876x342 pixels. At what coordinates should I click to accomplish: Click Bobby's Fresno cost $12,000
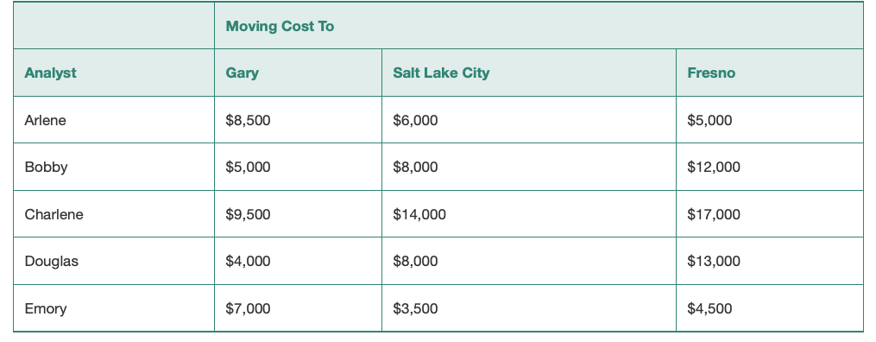pos(714,167)
